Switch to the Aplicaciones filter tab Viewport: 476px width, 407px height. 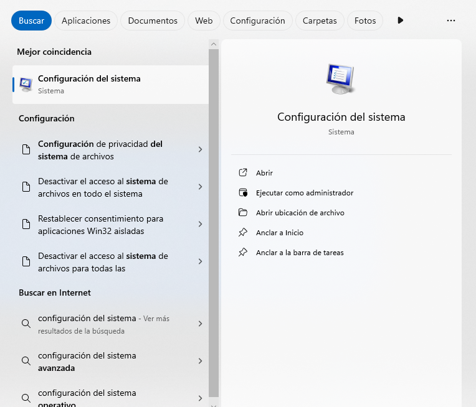click(x=86, y=21)
